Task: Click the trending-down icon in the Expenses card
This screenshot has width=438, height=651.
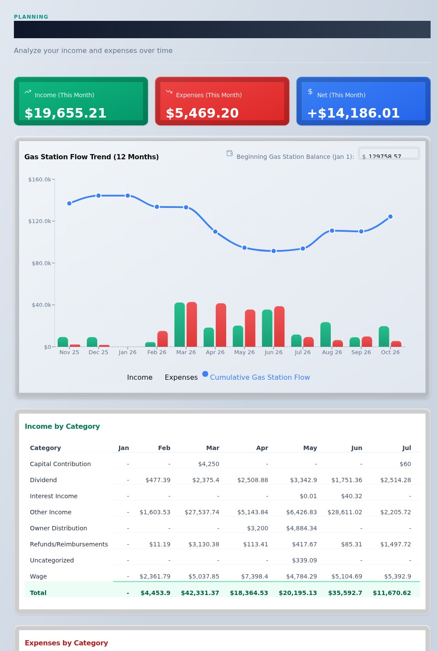Action: tap(169, 92)
